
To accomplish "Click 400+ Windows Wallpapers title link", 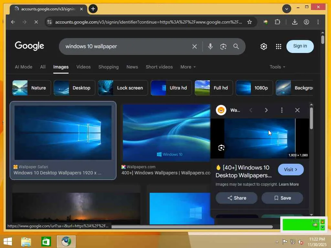I will point(166,173).
